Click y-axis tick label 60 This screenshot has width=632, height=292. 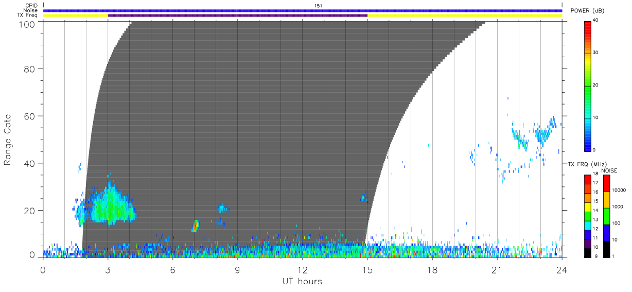click(30, 116)
